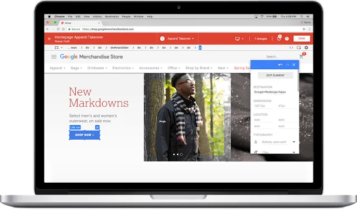The image size is (357, 210).
Task: Bookmark the page with the star icon
Action: 303,29
